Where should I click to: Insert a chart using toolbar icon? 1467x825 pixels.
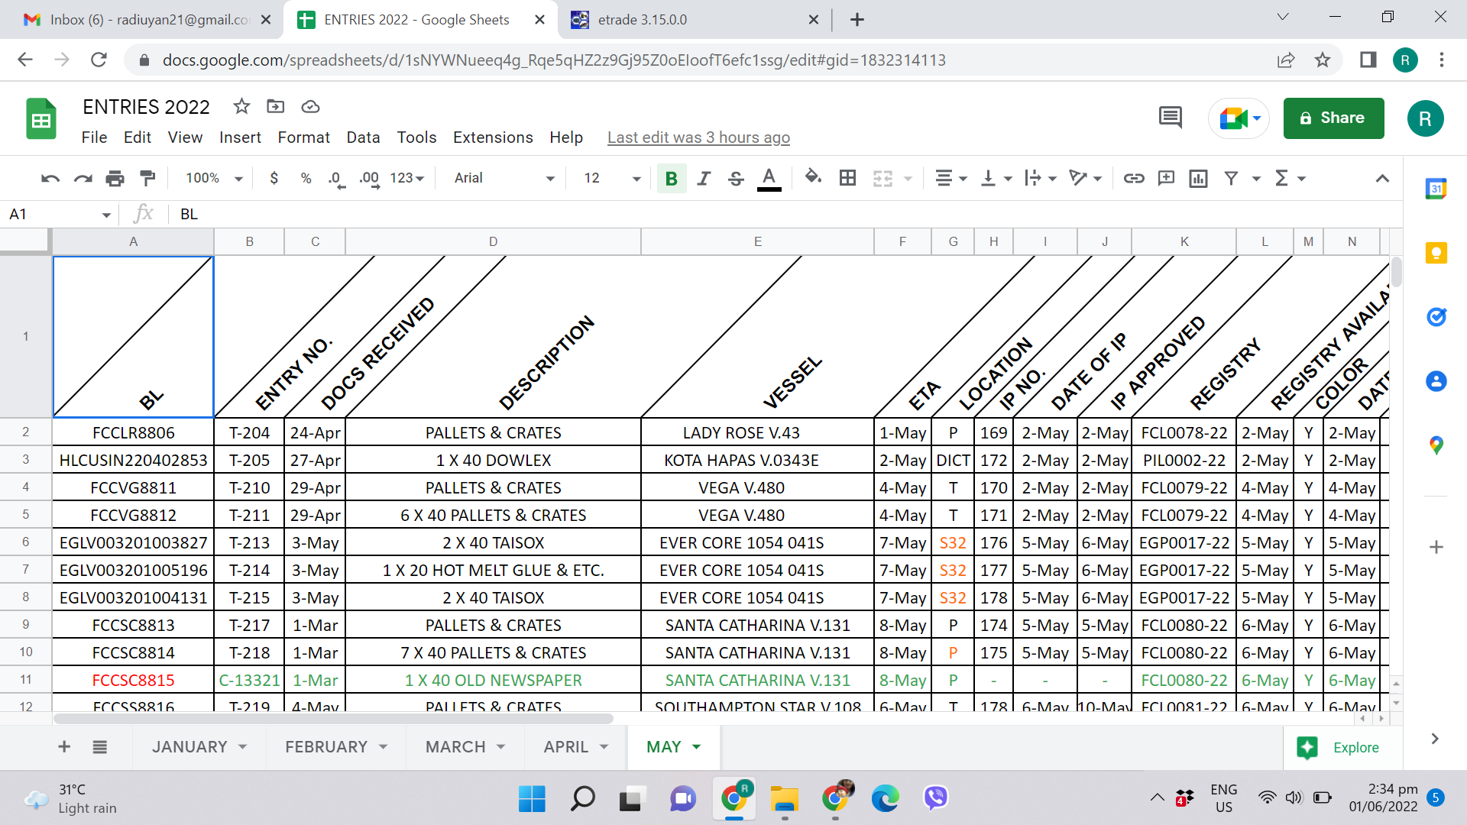pyautogui.click(x=1198, y=178)
